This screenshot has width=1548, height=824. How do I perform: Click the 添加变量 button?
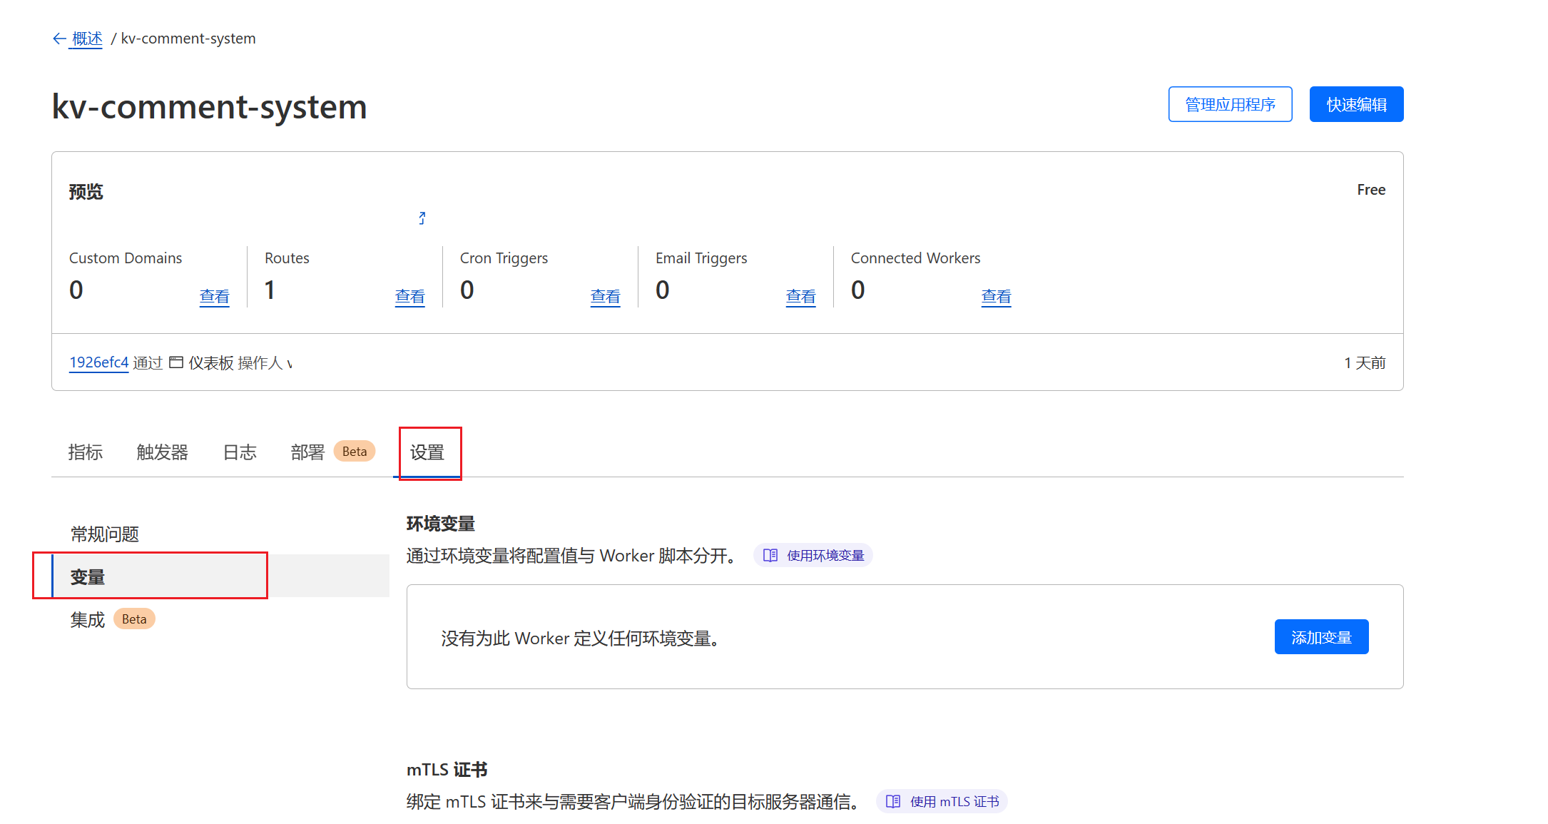click(1320, 637)
